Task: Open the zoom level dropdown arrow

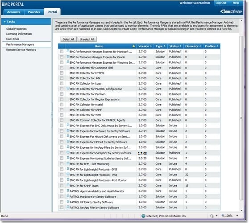Action: 237,216
